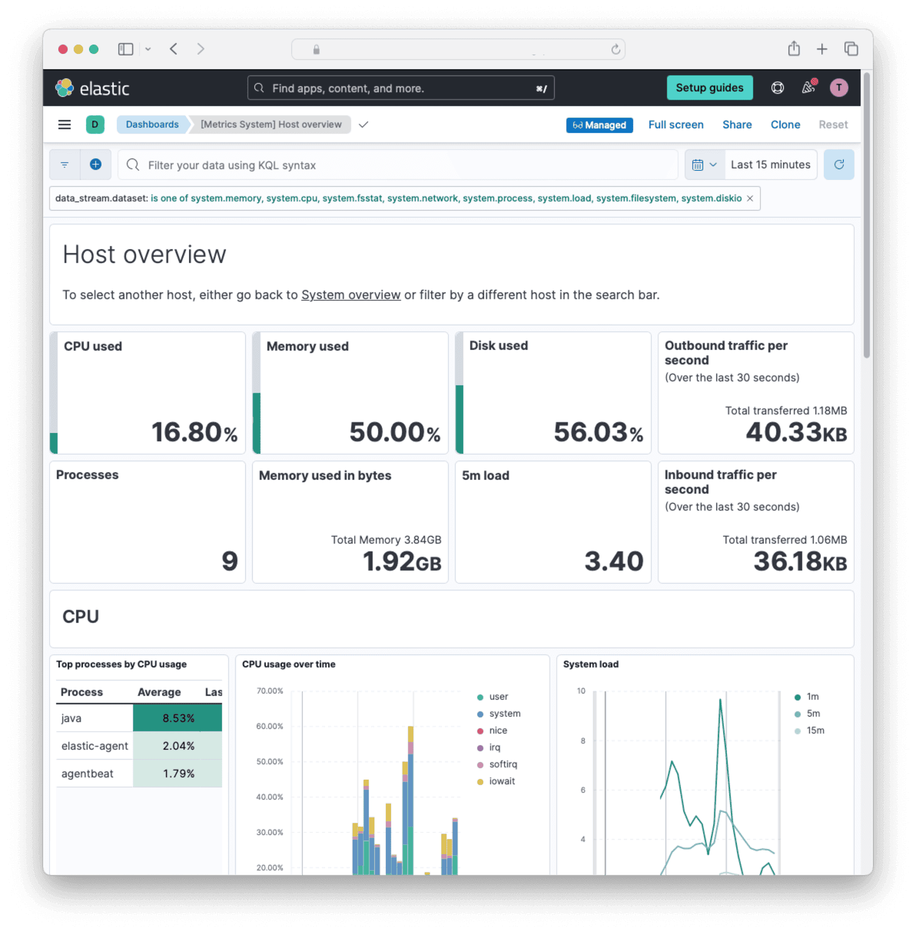Click the browser share icon
The width and height of the screenshot is (916, 932).
[793, 49]
